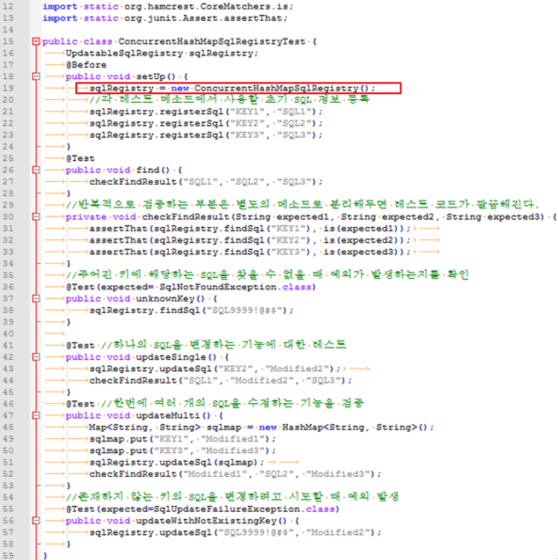Click "unknownKey" method name
This screenshot has width=558, height=560.
pyautogui.click(x=165, y=299)
